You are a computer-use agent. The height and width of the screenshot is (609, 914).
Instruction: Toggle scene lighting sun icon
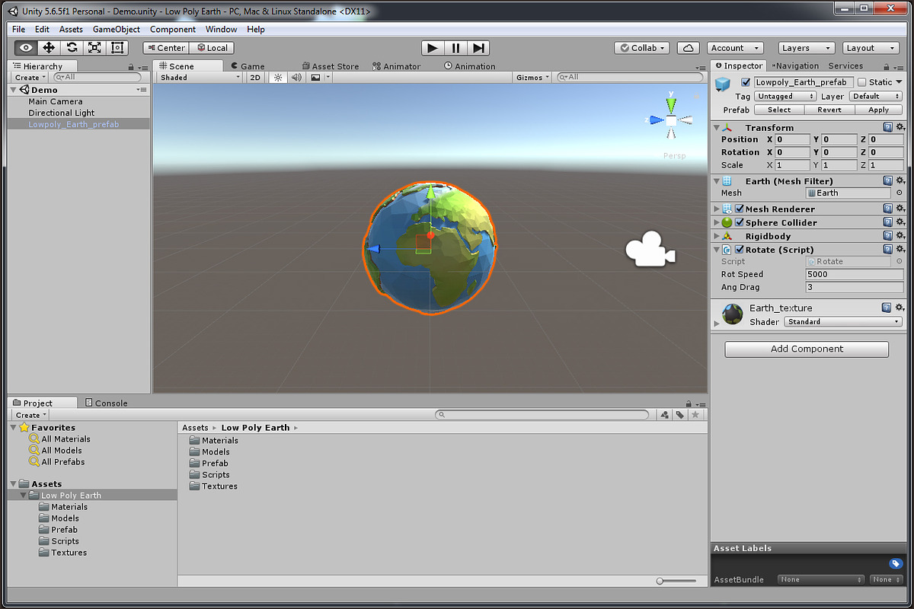click(278, 78)
